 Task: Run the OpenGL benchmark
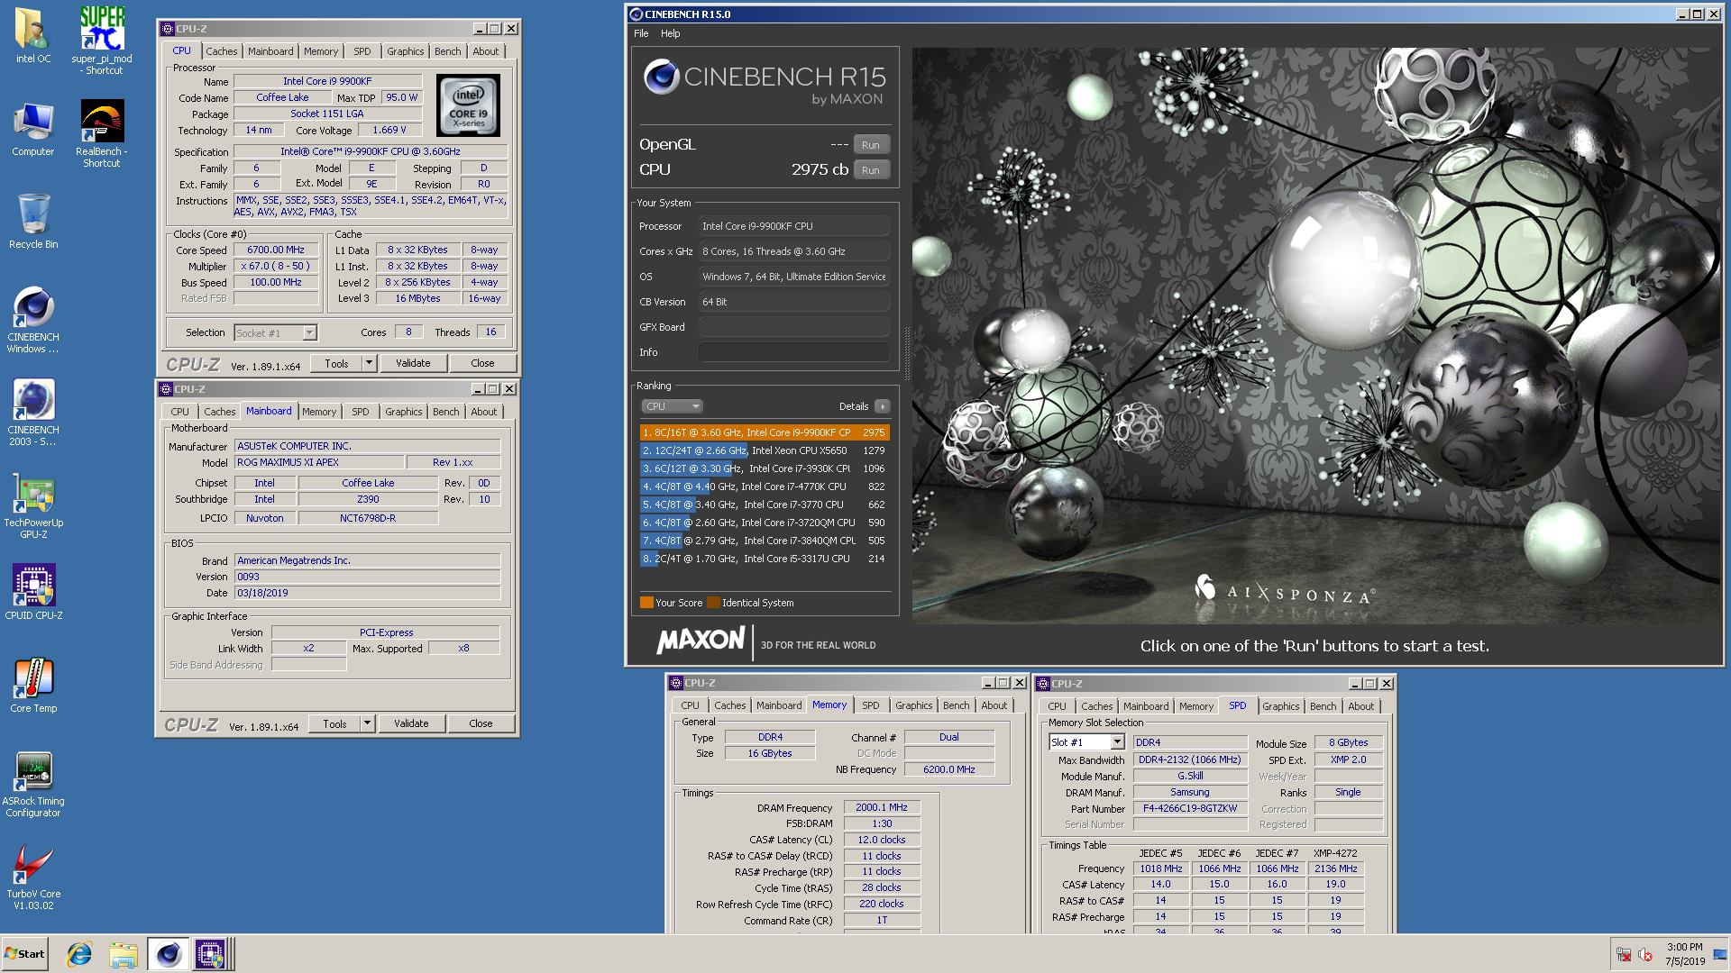[x=871, y=145]
